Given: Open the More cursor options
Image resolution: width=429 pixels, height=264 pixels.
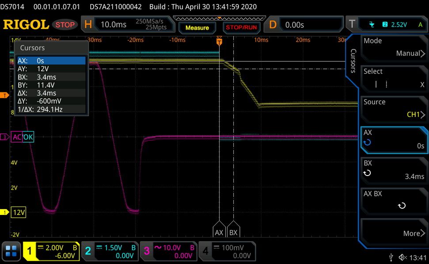Looking at the screenshot, I should [x=393, y=232].
